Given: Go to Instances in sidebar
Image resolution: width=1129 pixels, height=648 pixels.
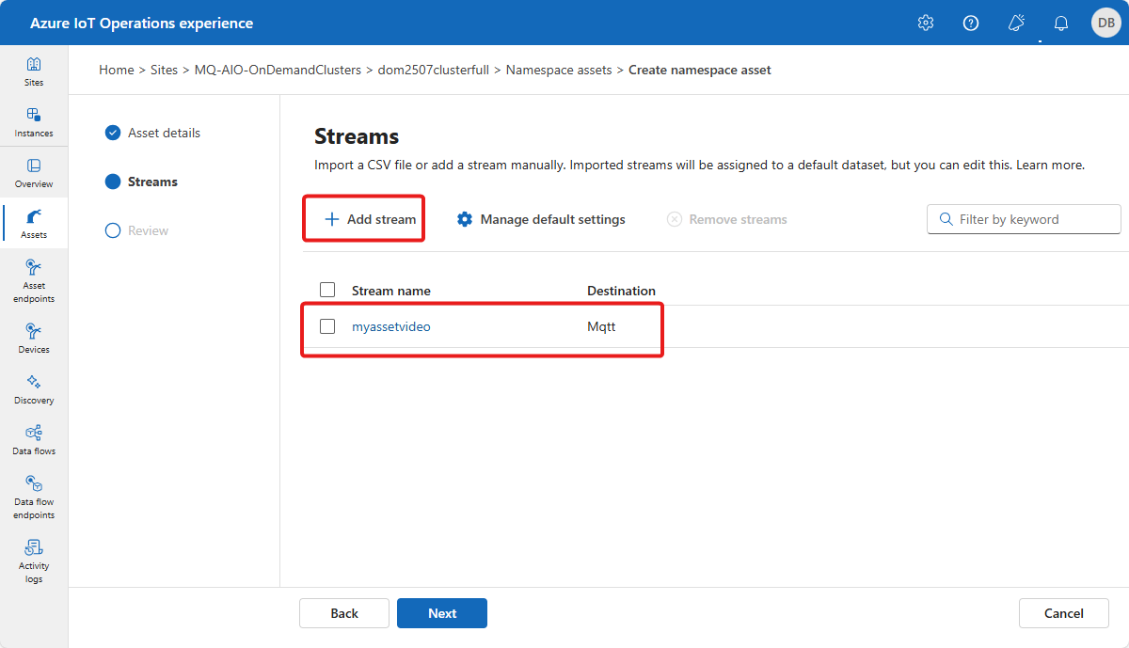Looking at the screenshot, I should coord(34,121).
